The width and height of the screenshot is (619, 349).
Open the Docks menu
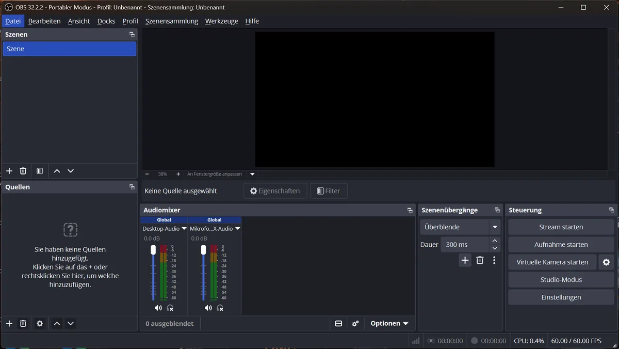[x=106, y=21]
